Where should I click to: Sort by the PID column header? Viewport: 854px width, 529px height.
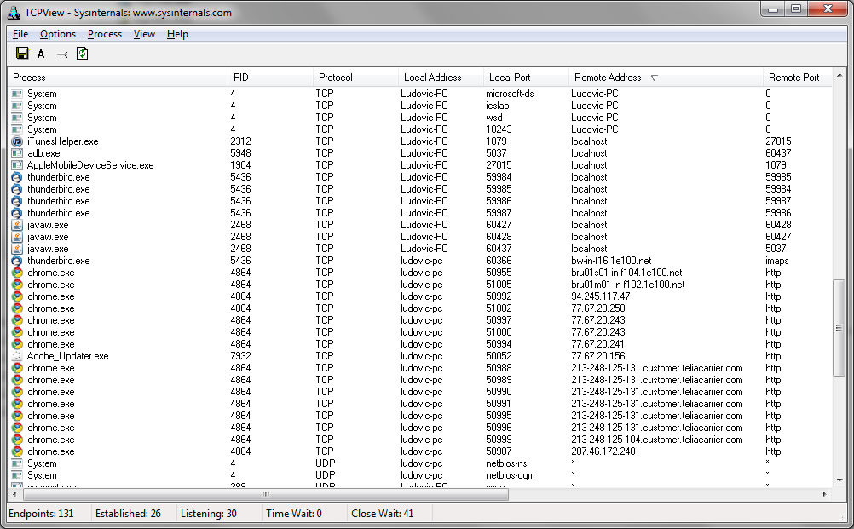[x=270, y=78]
